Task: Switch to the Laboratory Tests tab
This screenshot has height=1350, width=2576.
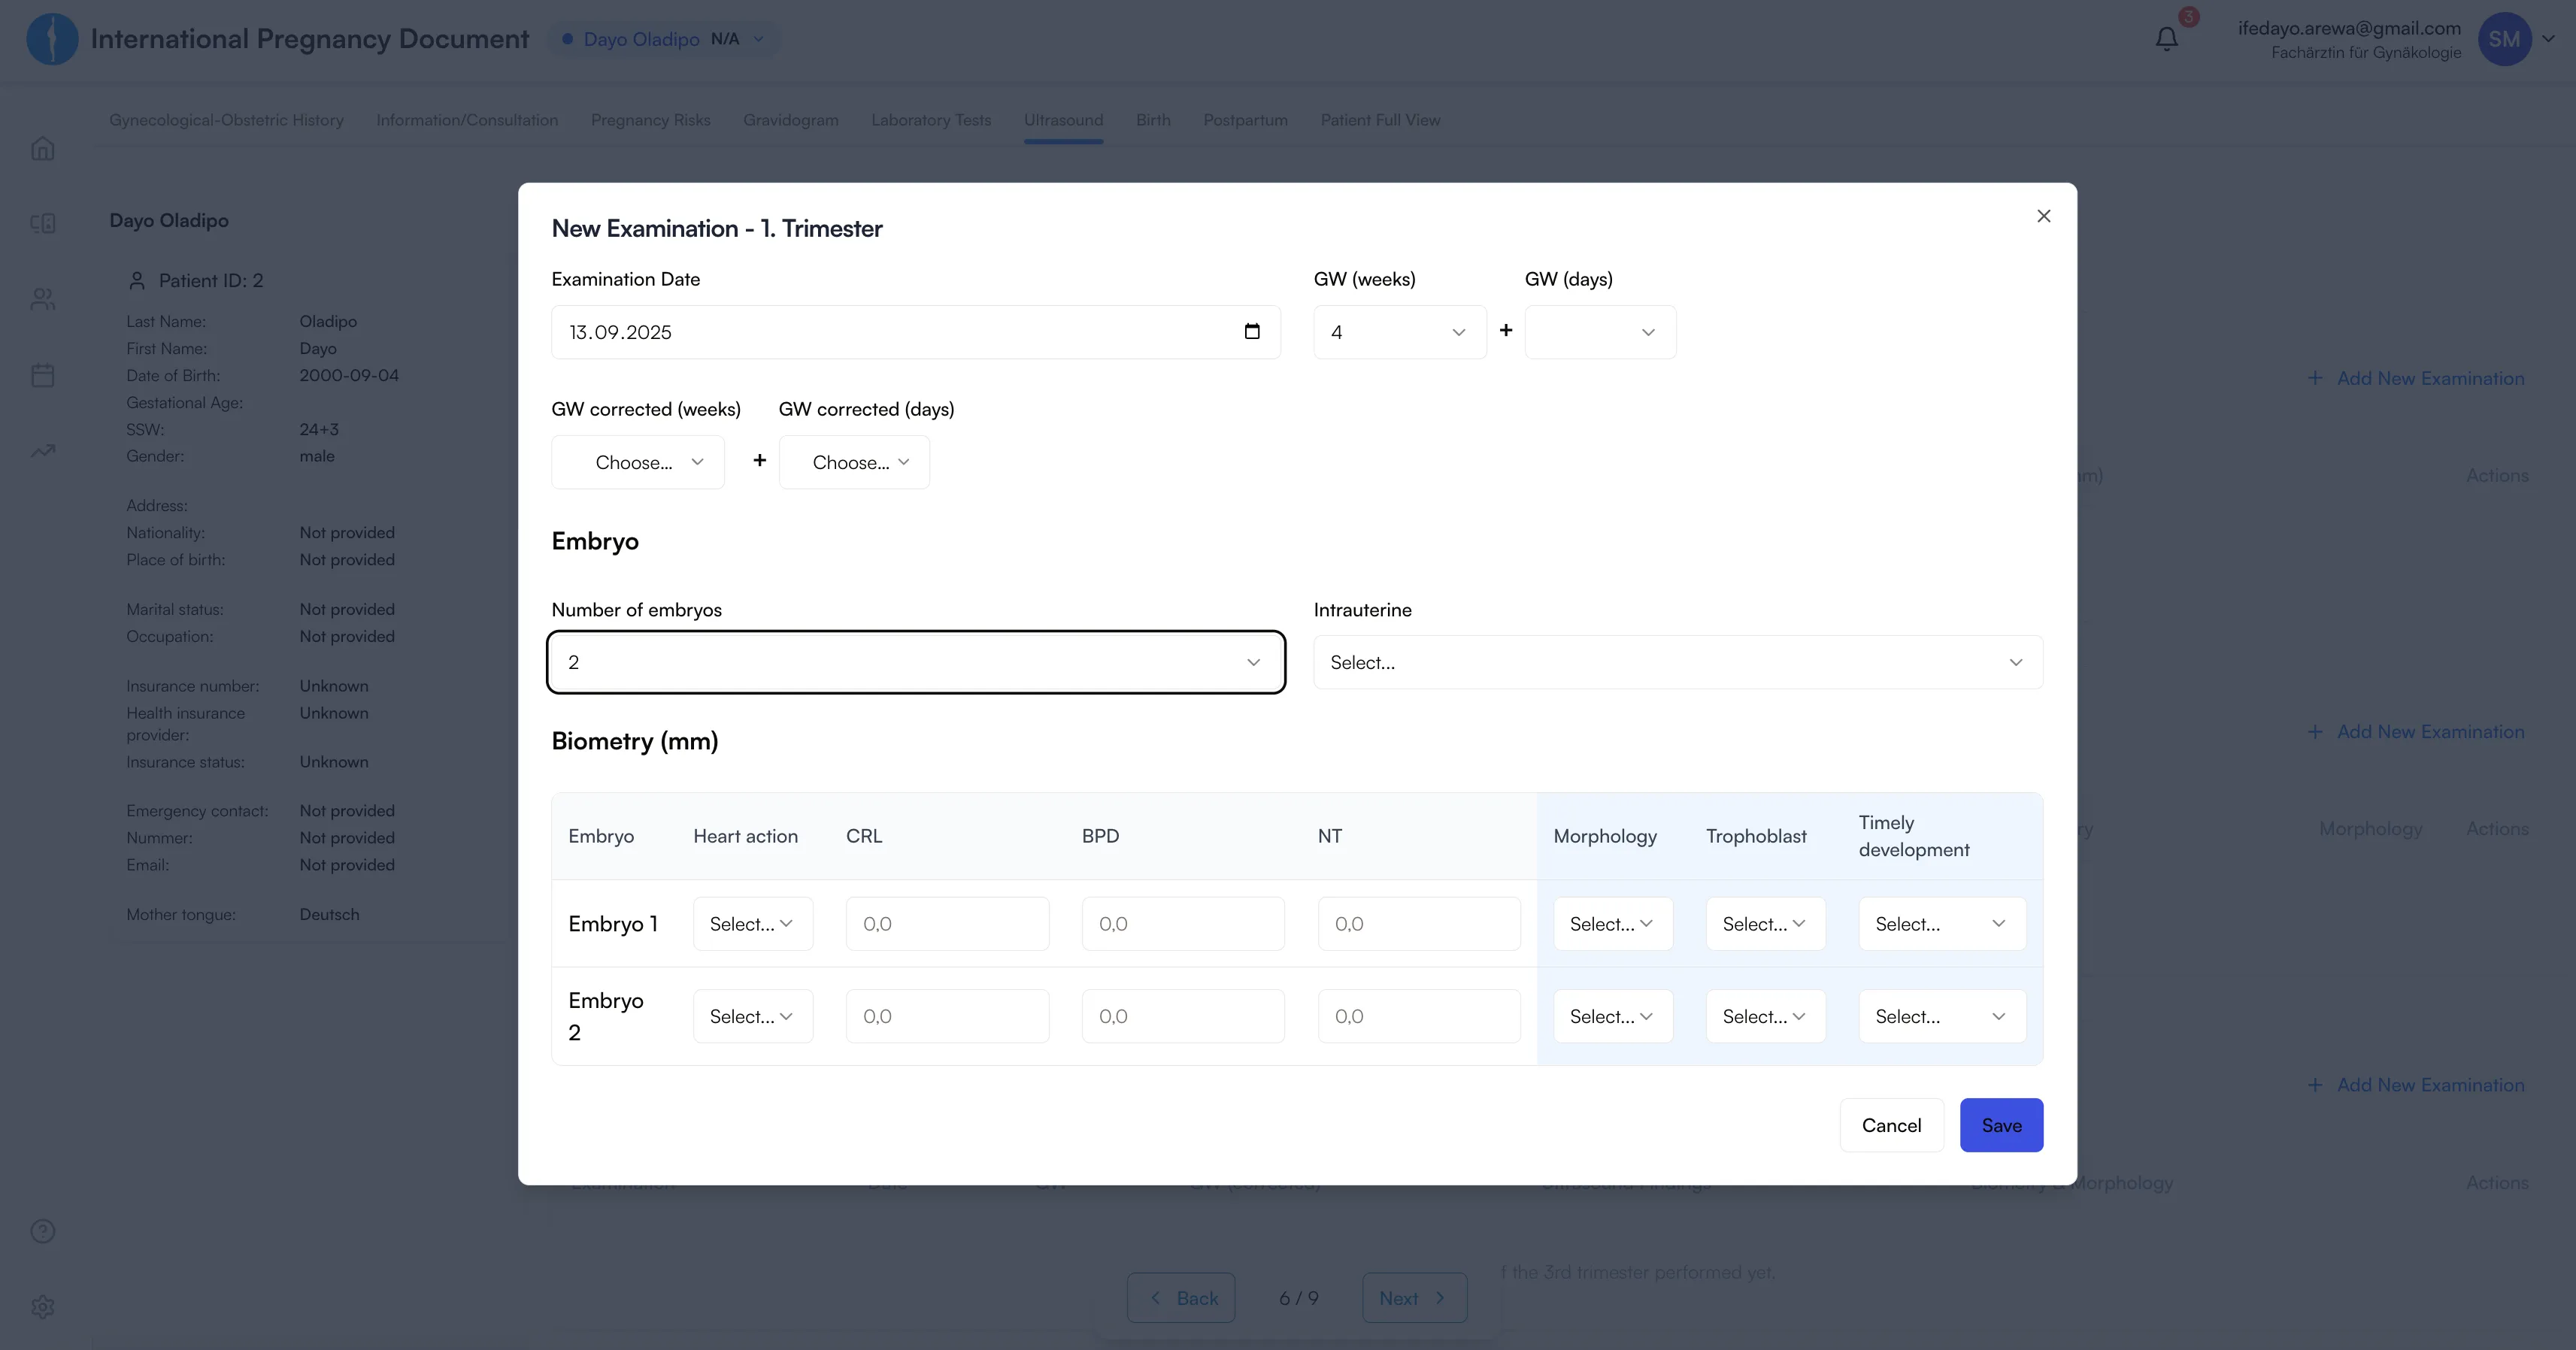Action: pos(930,120)
